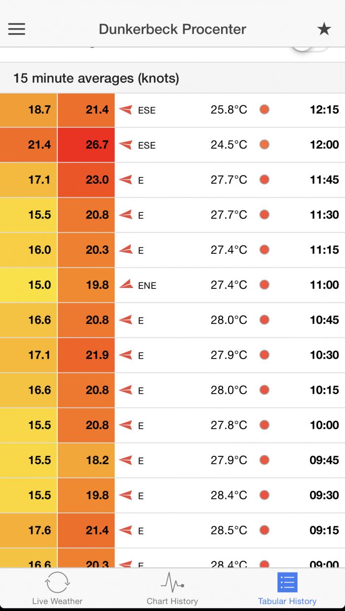Image resolution: width=345 pixels, height=611 pixels.
Task: Toggle the partially visible switch at top
Action: point(311,49)
